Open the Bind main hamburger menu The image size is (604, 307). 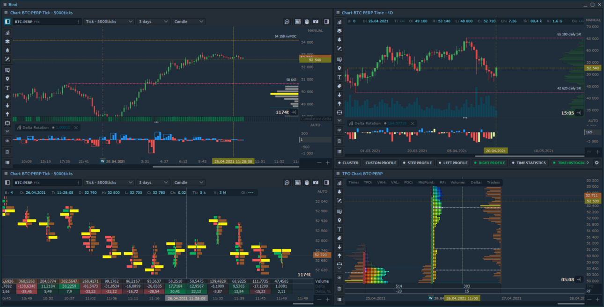[4, 4]
